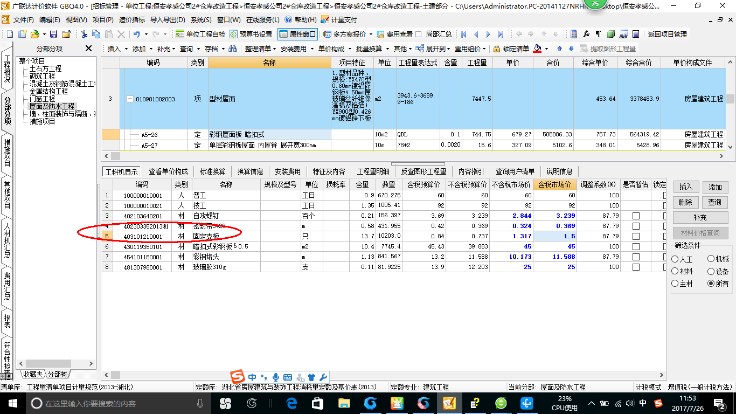Image resolution: width=736 pixels, height=414 pixels.
Task: Click the paragraph mark icon
Action: pos(598,34)
